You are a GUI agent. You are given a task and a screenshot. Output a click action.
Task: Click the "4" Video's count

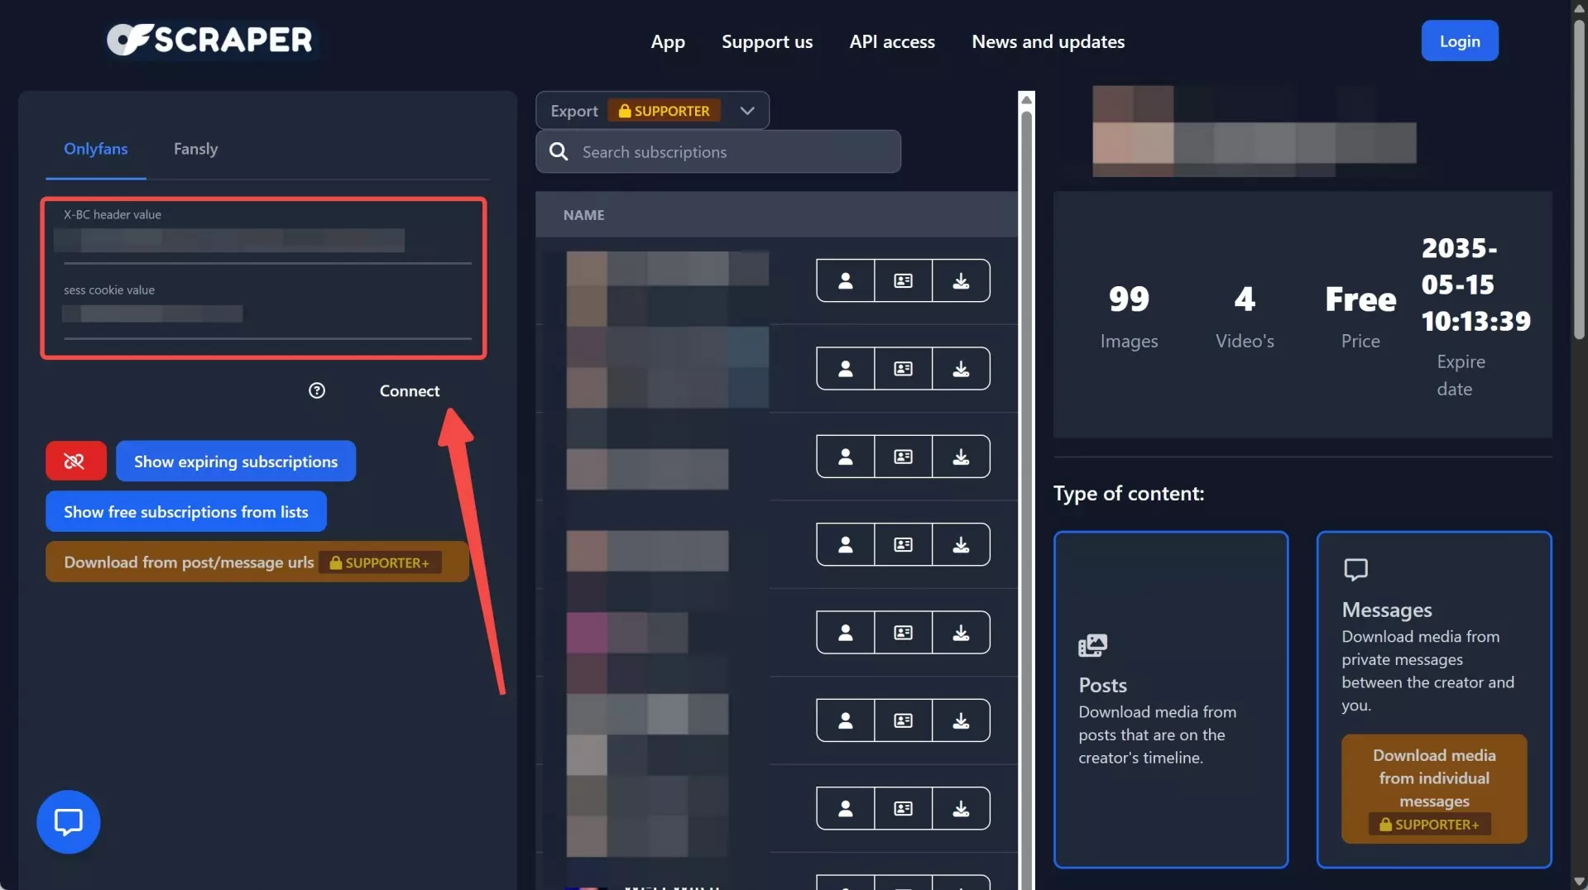tap(1245, 299)
